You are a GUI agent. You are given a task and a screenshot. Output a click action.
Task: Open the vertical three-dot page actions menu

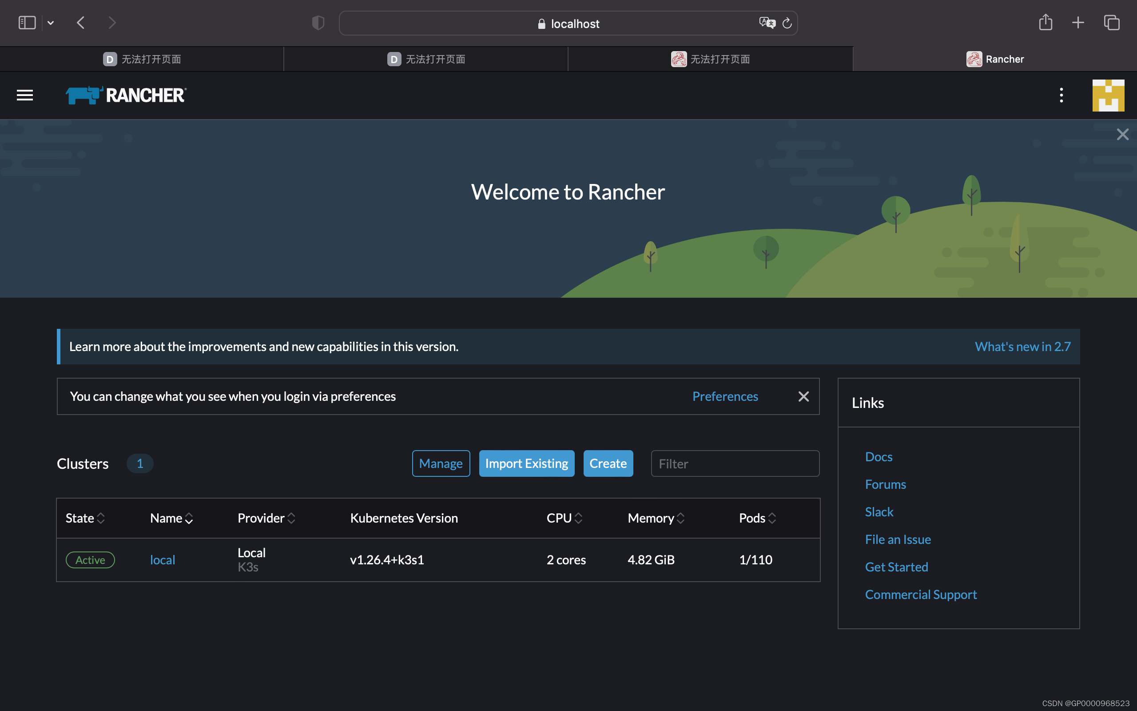[1061, 96]
